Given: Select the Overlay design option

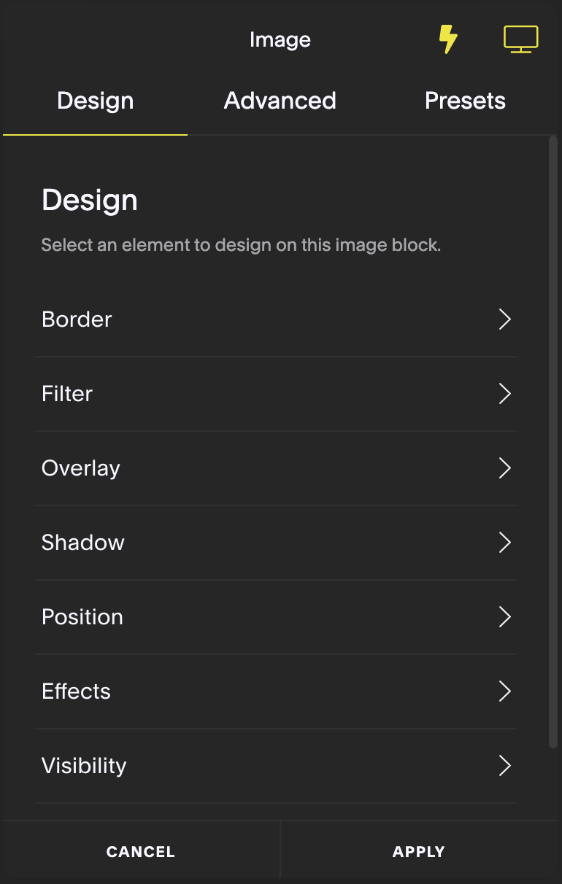Looking at the screenshot, I should [81, 468].
